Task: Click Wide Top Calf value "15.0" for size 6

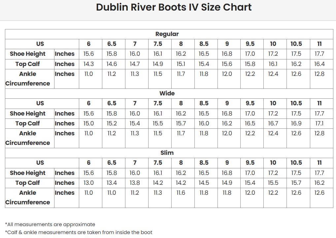Action: (88, 123)
